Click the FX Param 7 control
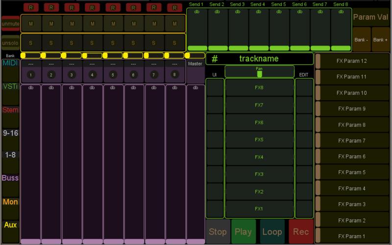The image size is (392, 245). [352, 141]
